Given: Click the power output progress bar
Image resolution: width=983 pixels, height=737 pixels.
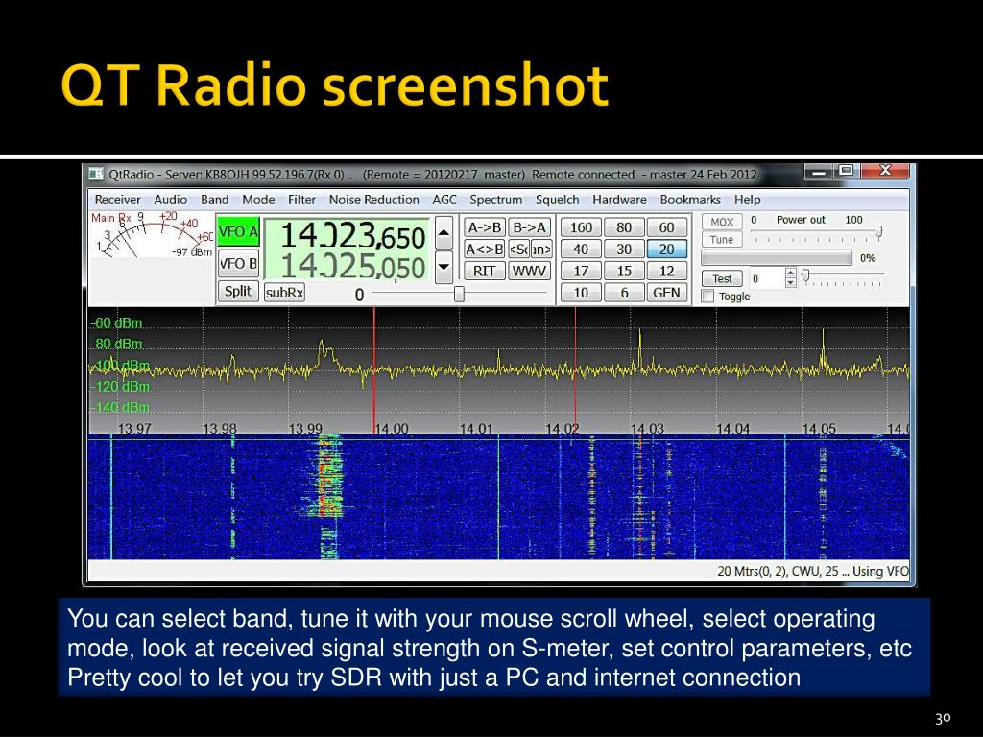Looking at the screenshot, I should pyautogui.click(x=777, y=258).
